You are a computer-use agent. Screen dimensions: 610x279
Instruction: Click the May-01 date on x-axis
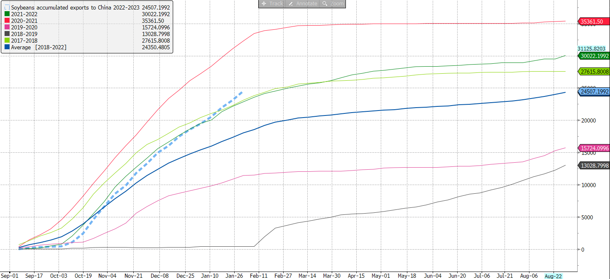[x=380, y=276]
